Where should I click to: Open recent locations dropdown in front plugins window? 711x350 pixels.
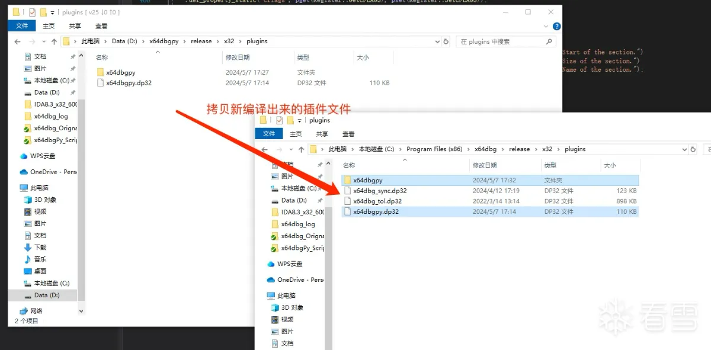[292, 149]
